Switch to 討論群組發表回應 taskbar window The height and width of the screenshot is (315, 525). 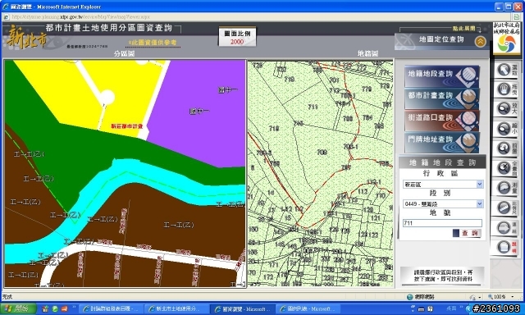coord(112,308)
